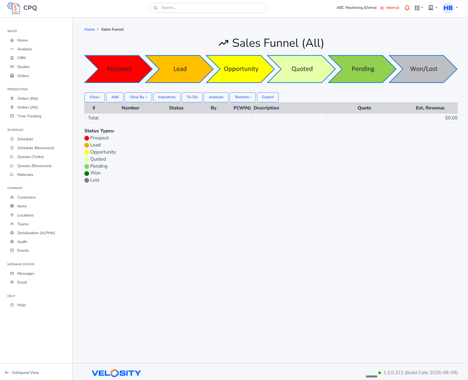Click the To-Do button
Screen dimensions: 468x380
(x=192, y=97)
